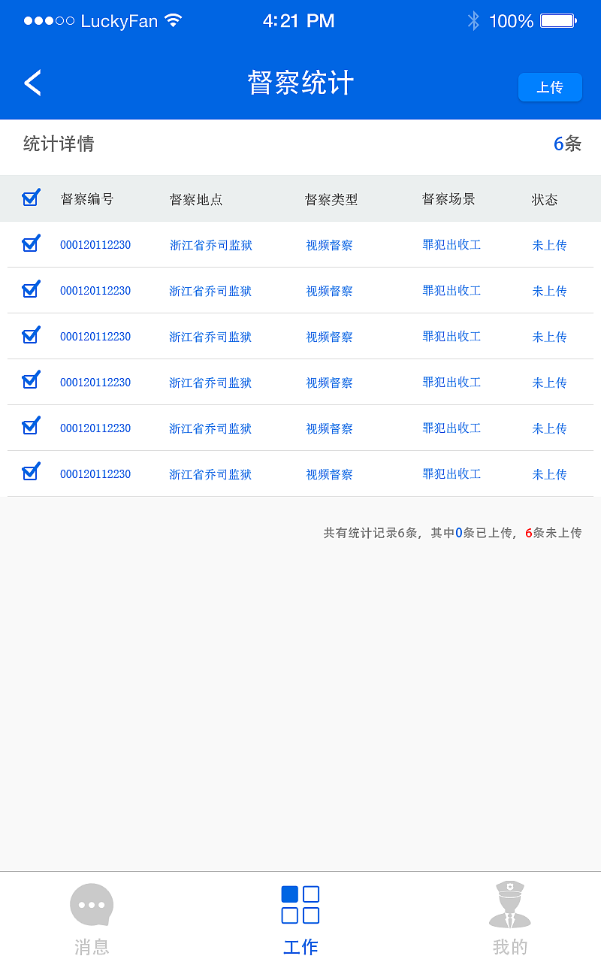Tap 视频督察 in the third row
The image size is (601, 962).
[x=328, y=336]
